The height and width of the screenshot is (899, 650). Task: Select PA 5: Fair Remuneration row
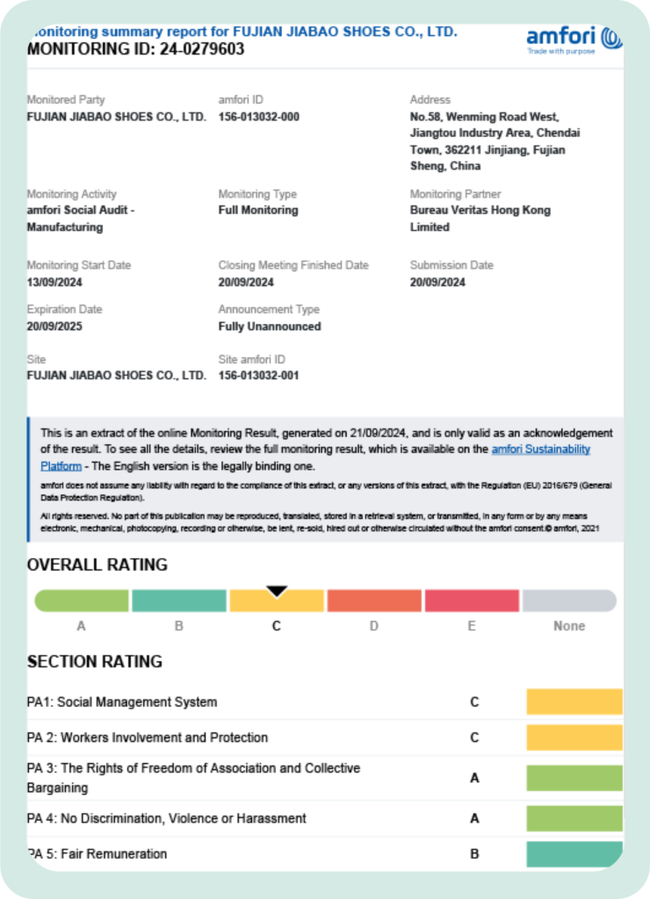(x=97, y=853)
